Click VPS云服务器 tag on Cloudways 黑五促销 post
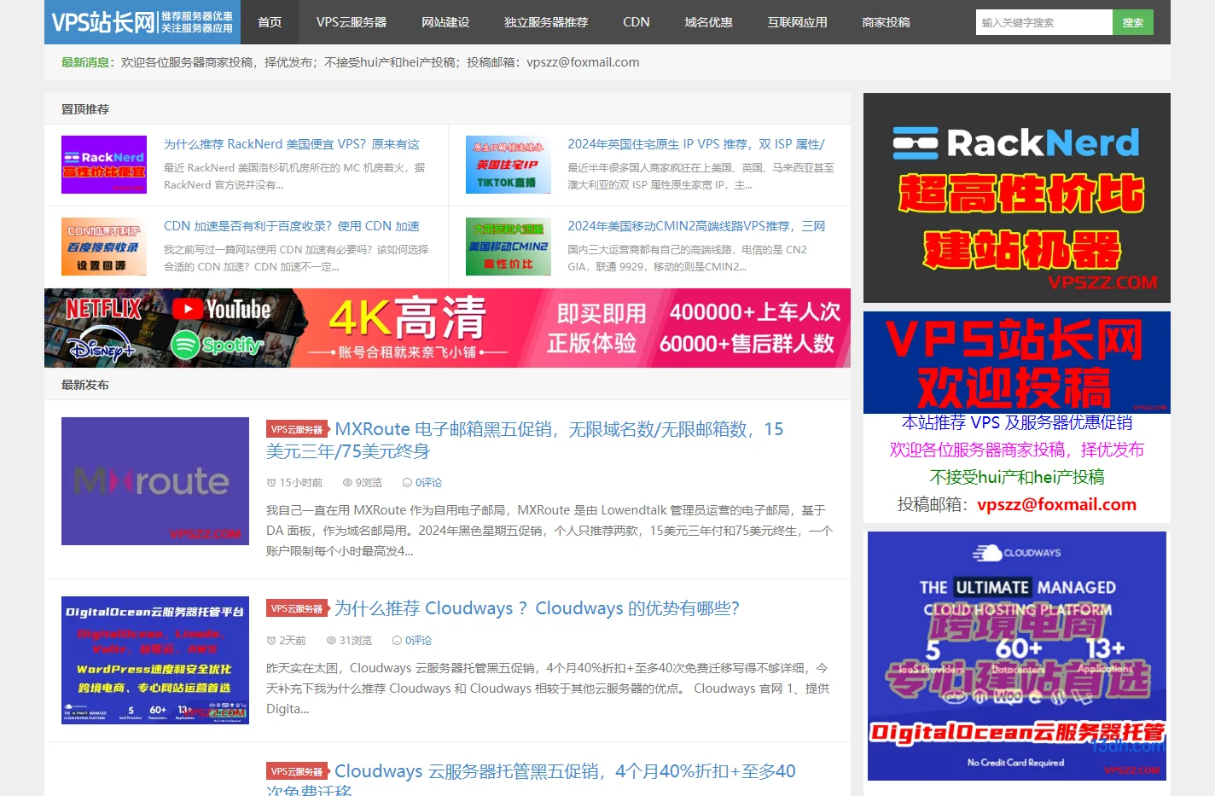The image size is (1215, 796). pyautogui.click(x=297, y=771)
